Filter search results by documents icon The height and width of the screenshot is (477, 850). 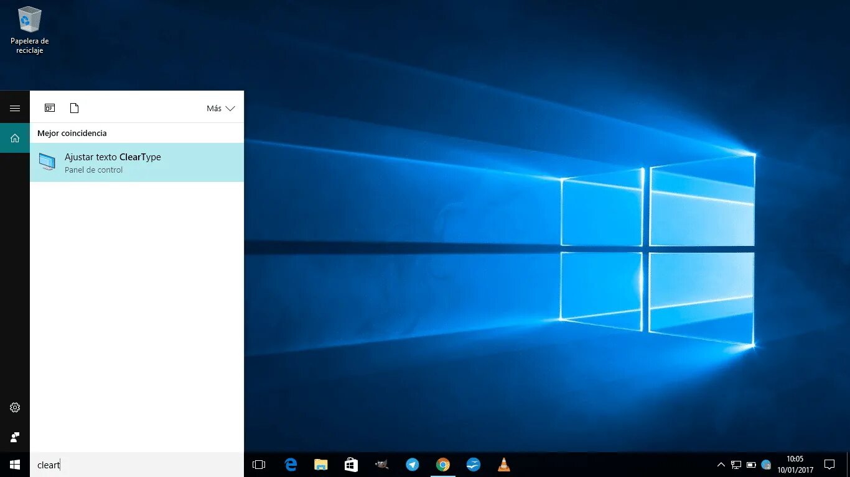pos(74,108)
